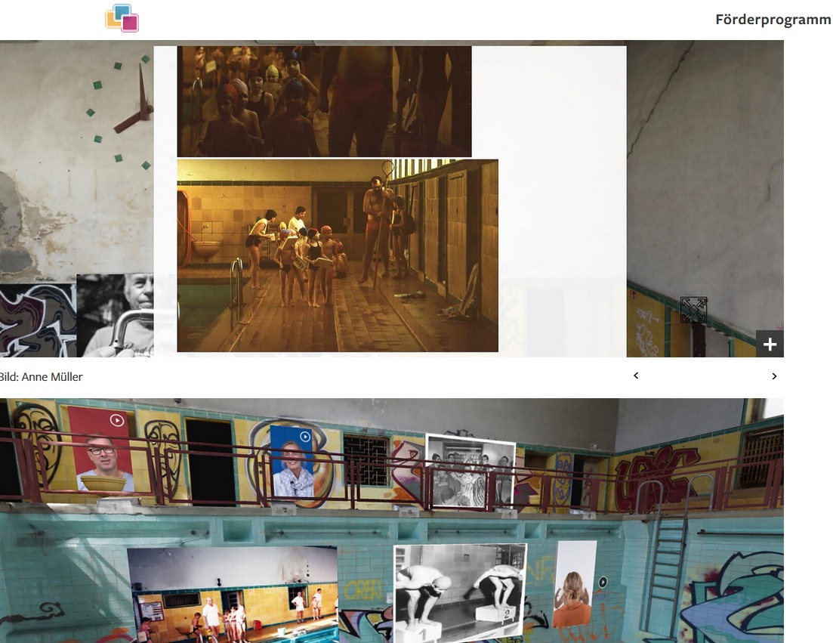This screenshot has height=643, width=833.
Task: Click the overlapping colored squares site logo
Action: (x=122, y=18)
